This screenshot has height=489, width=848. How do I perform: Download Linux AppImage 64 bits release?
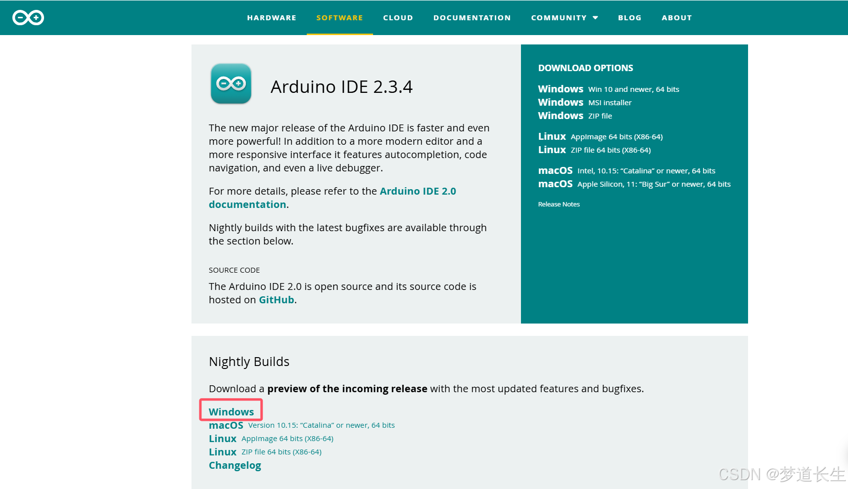pyautogui.click(x=600, y=136)
